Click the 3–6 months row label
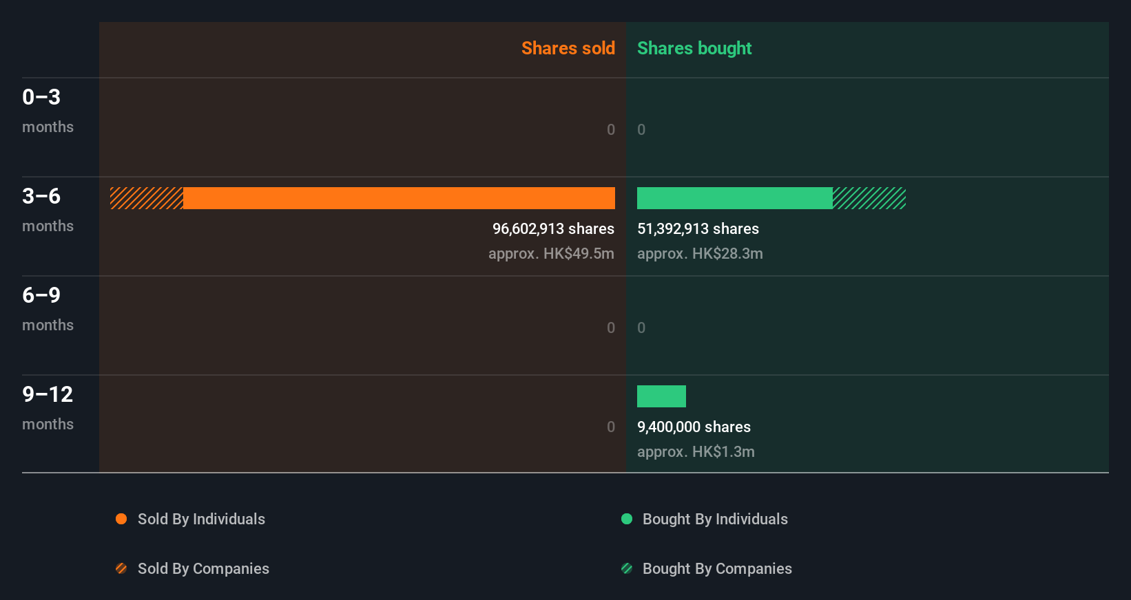1131x600 pixels. click(x=48, y=209)
